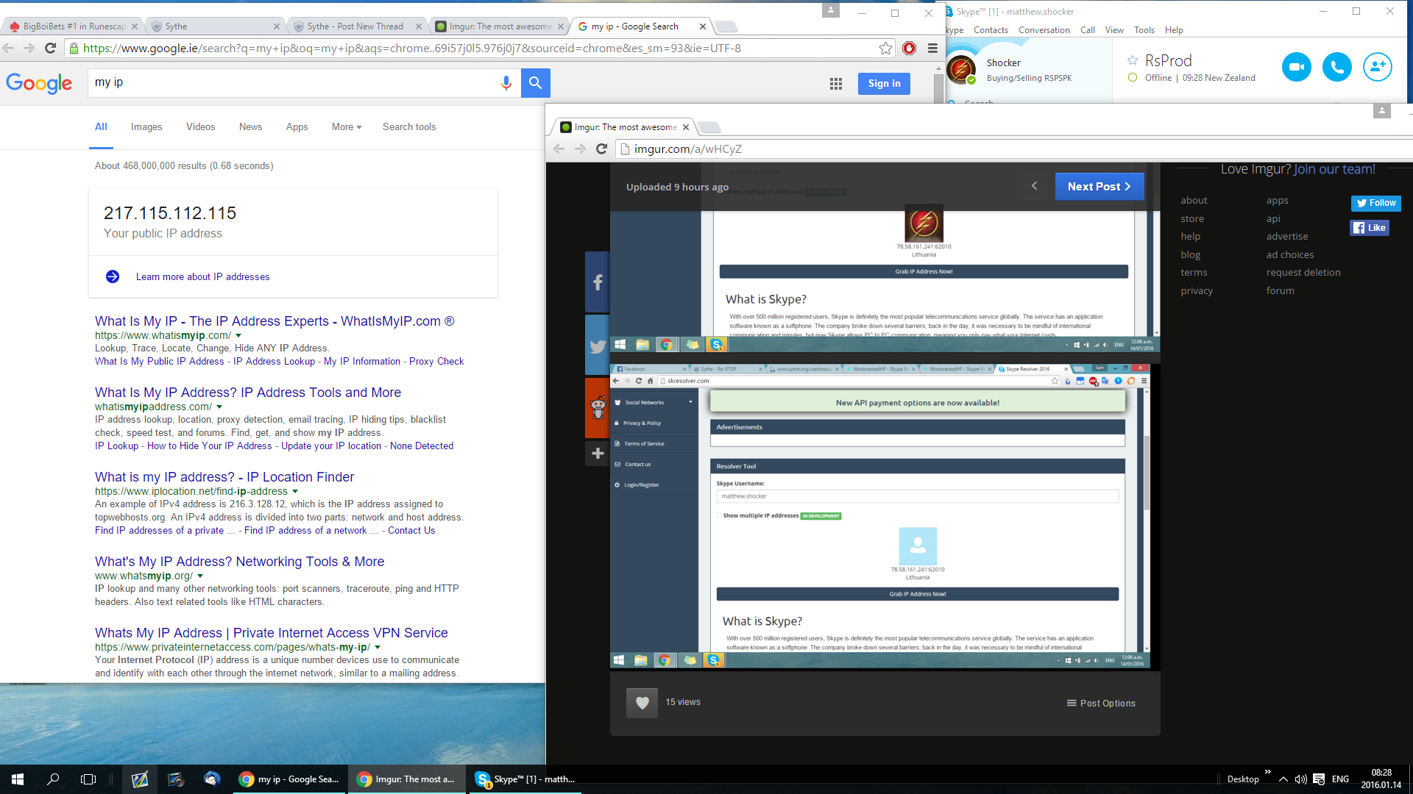This screenshot has width=1413, height=794.
Task: Open Windows taskbar search icon
Action: (x=53, y=779)
